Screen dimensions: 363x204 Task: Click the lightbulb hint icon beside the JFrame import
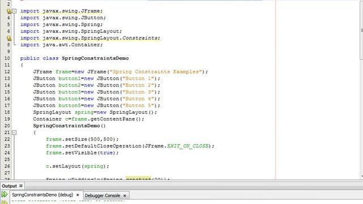point(9,11)
